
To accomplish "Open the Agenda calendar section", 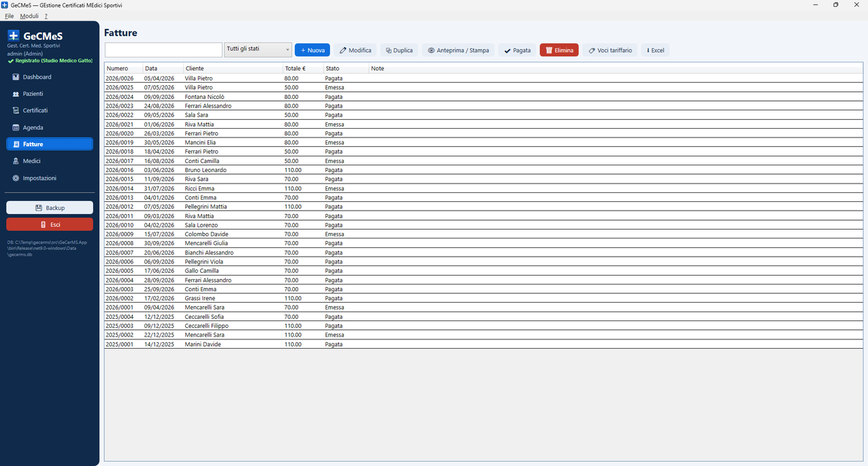I will pyautogui.click(x=50, y=127).
